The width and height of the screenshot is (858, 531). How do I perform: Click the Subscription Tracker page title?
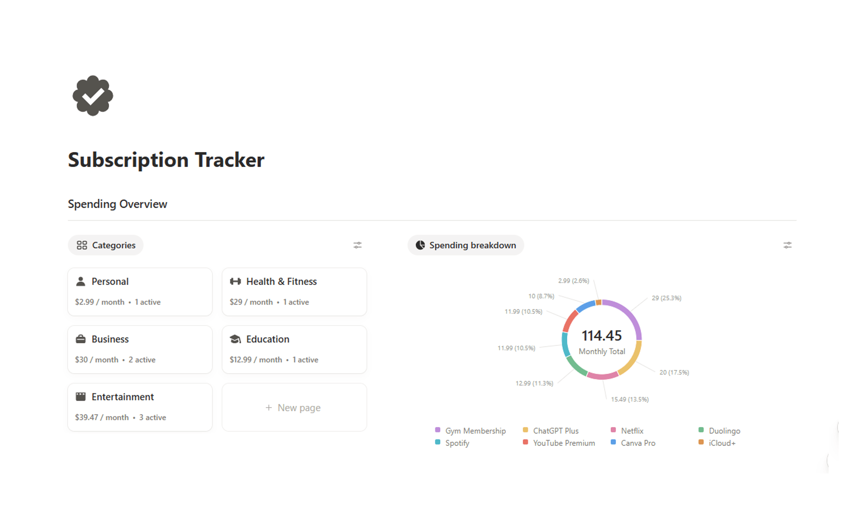(166, 159)
